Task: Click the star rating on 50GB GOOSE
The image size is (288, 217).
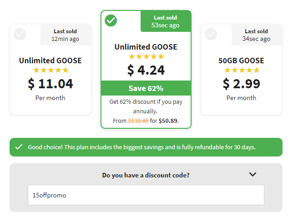Action: point(242,70)
